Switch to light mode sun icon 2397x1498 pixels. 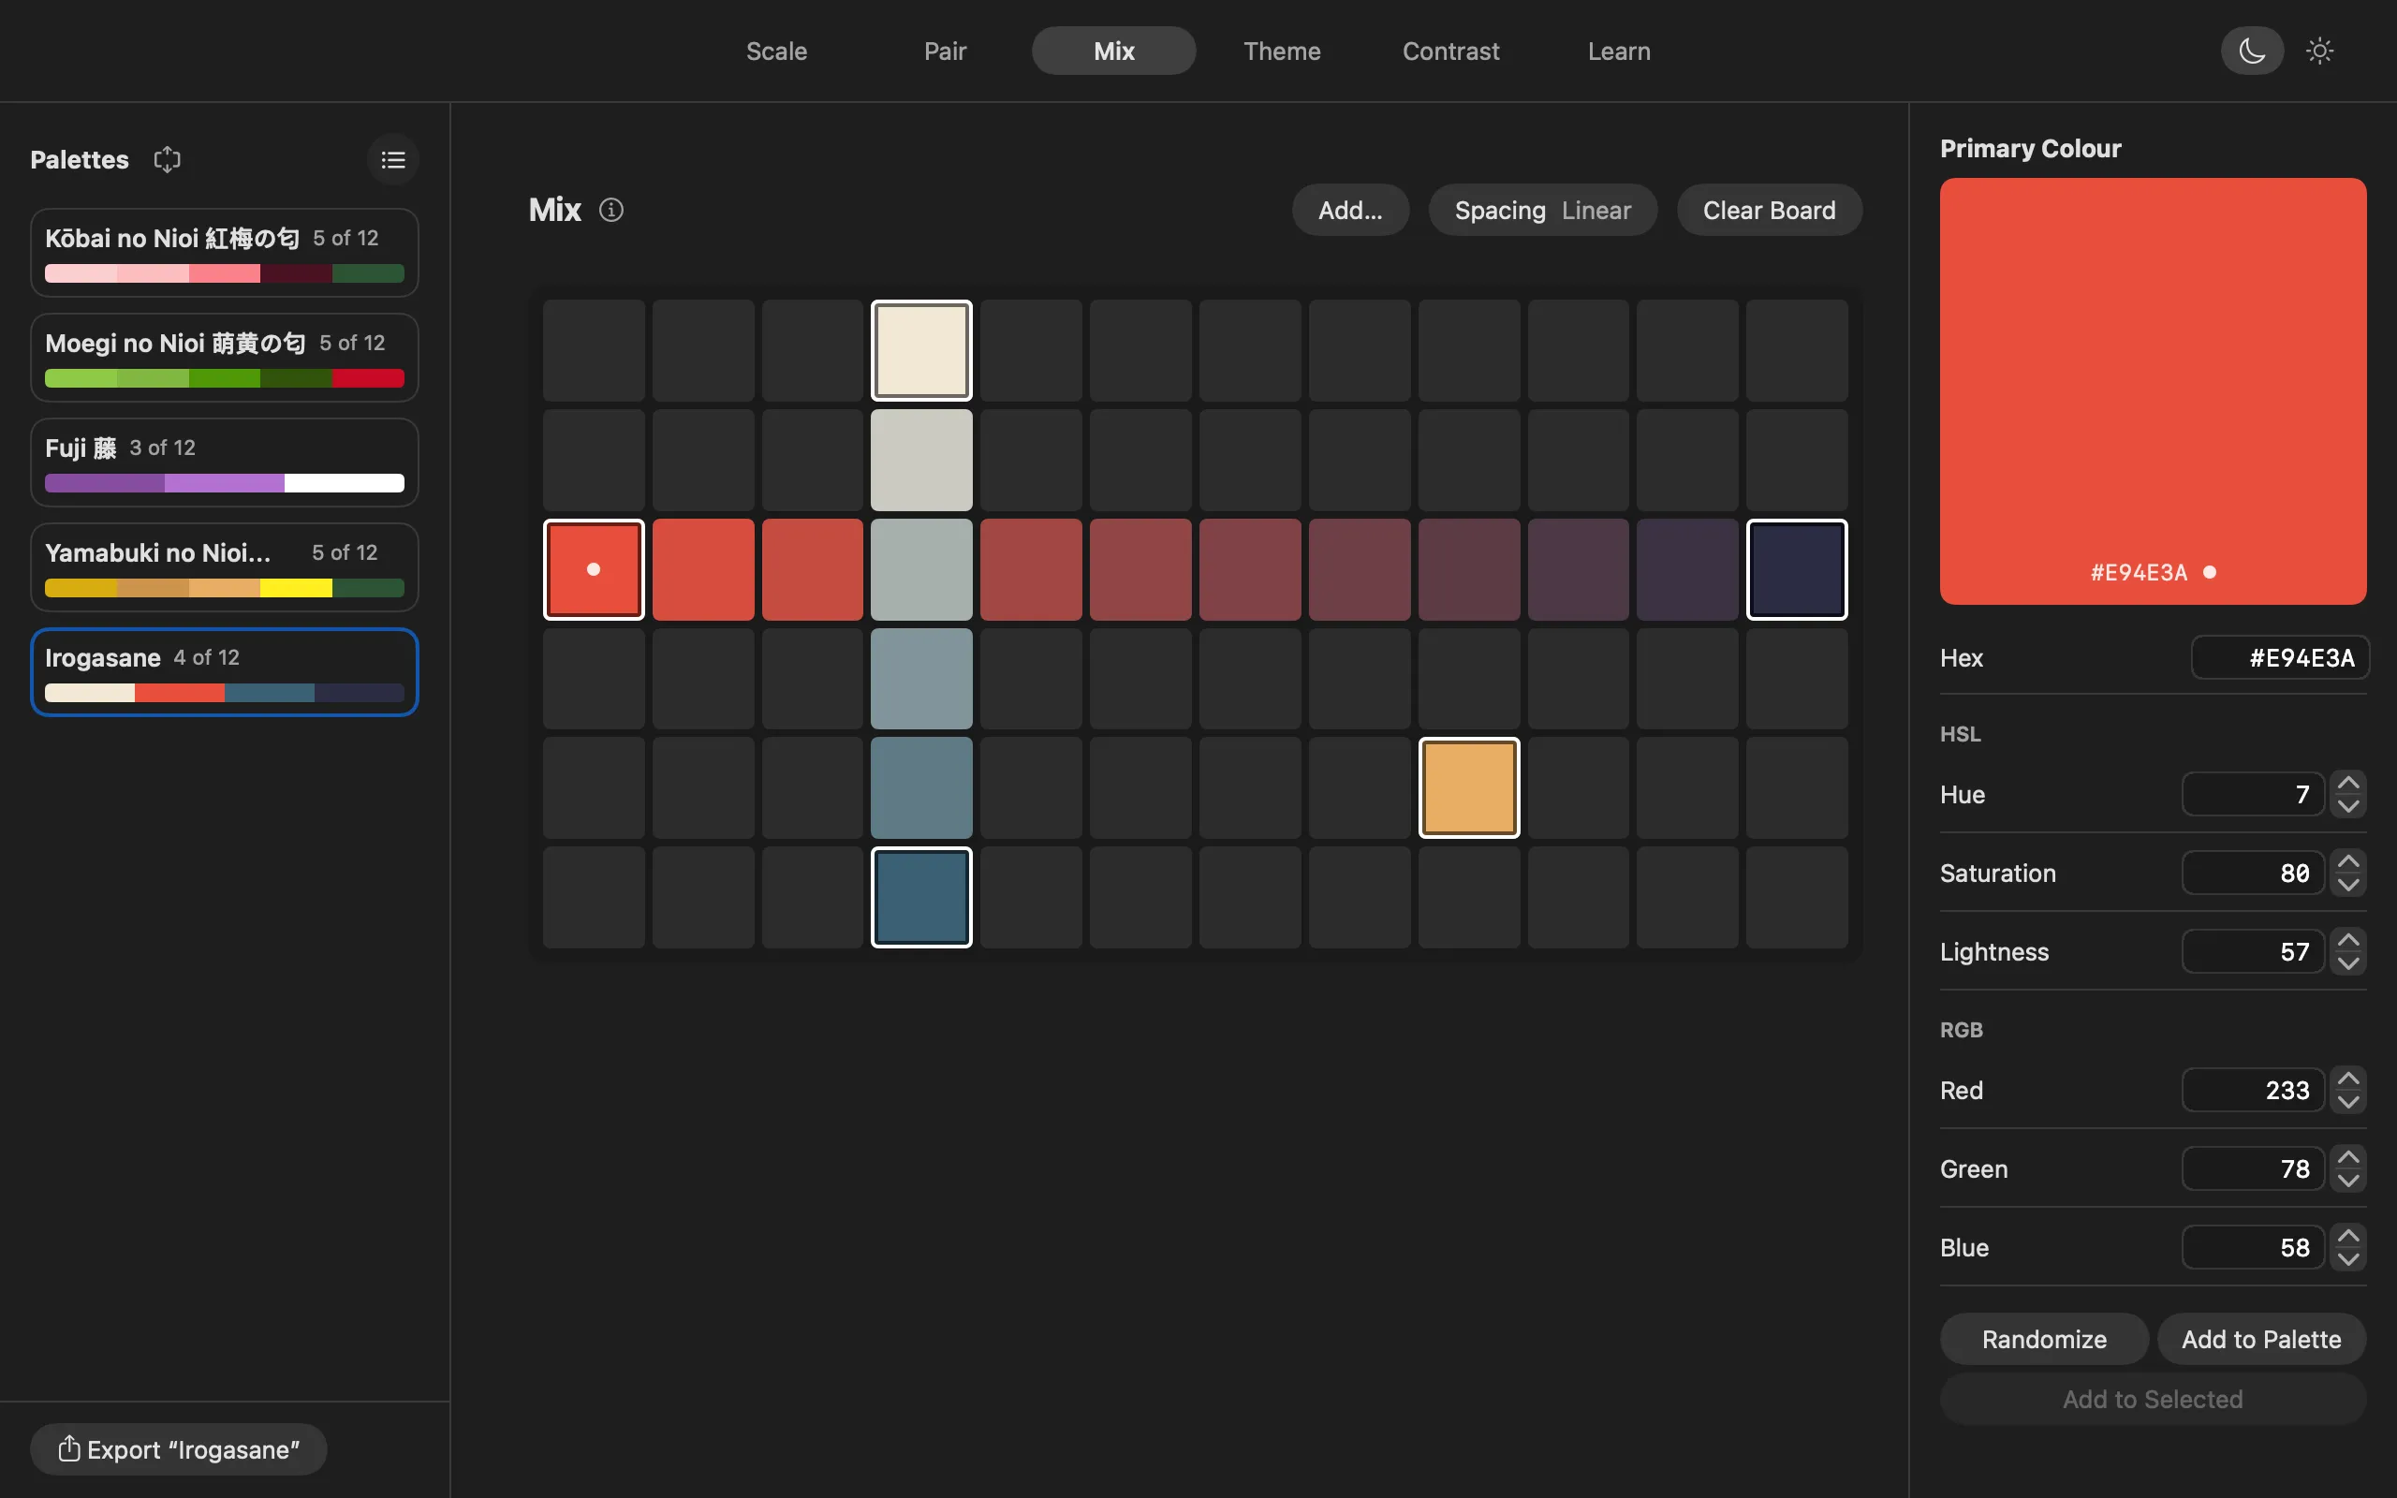(2319, 51)
